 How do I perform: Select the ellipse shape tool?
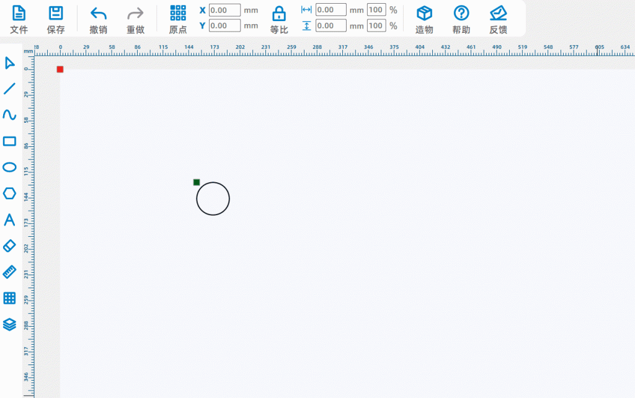coord(9,167)
